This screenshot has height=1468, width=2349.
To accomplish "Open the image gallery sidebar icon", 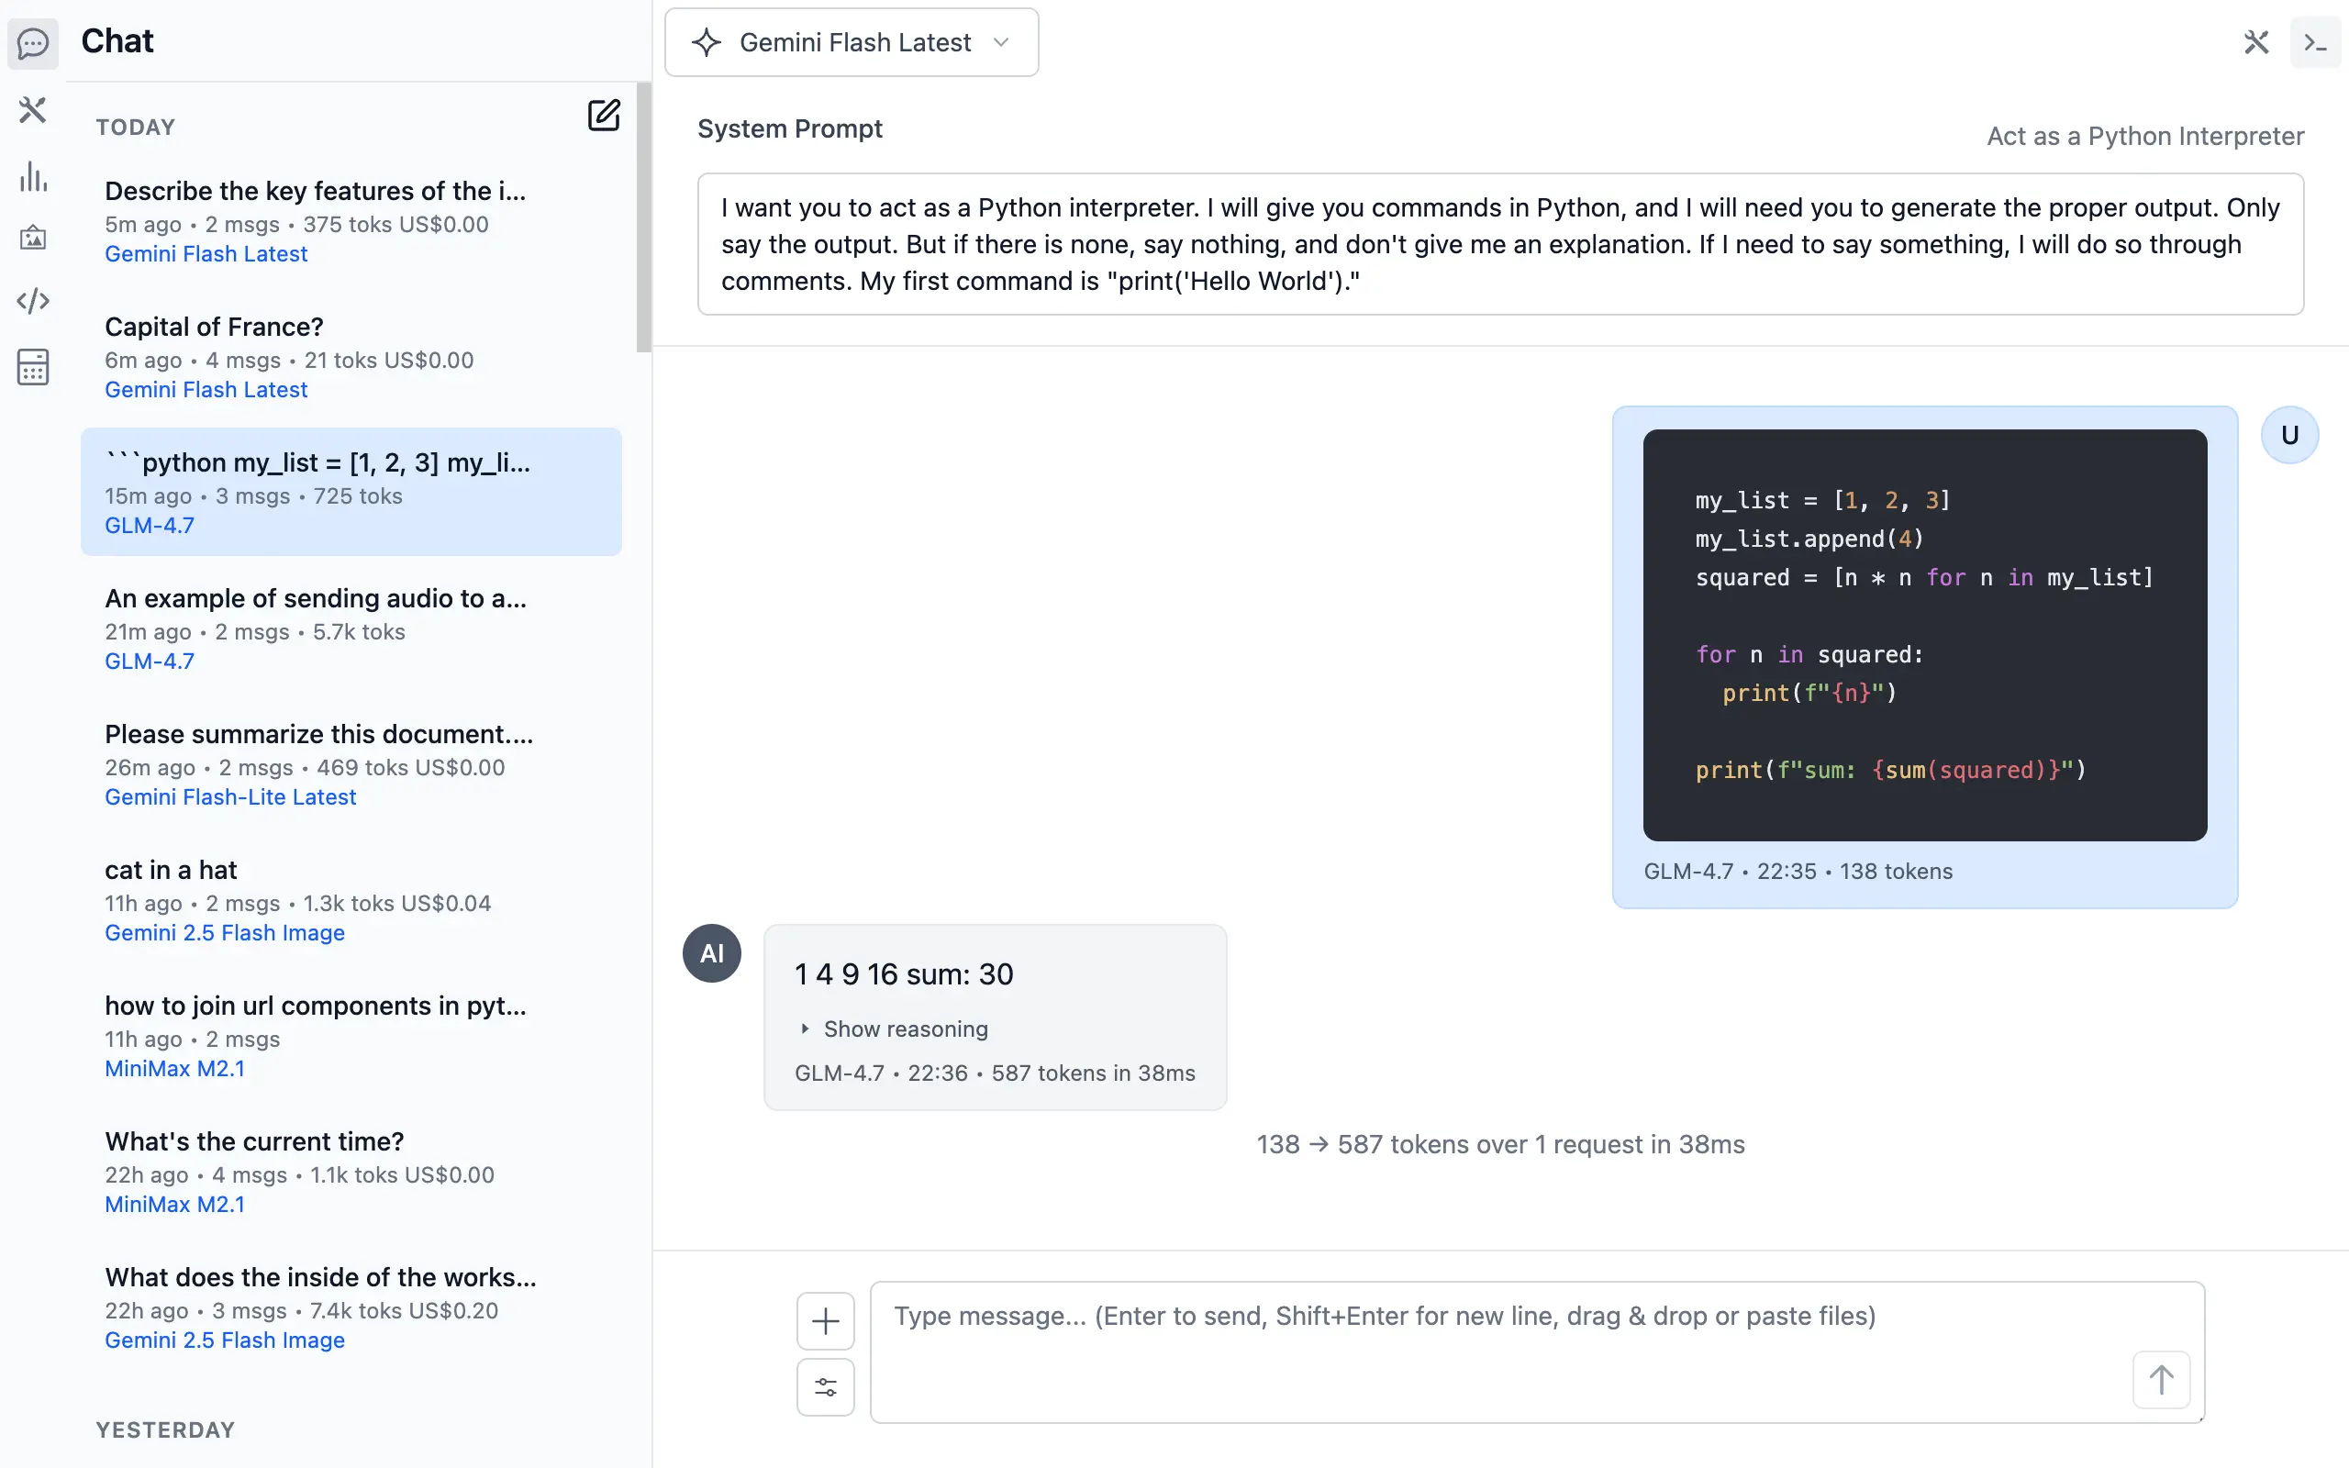I will tap(34, 237).
